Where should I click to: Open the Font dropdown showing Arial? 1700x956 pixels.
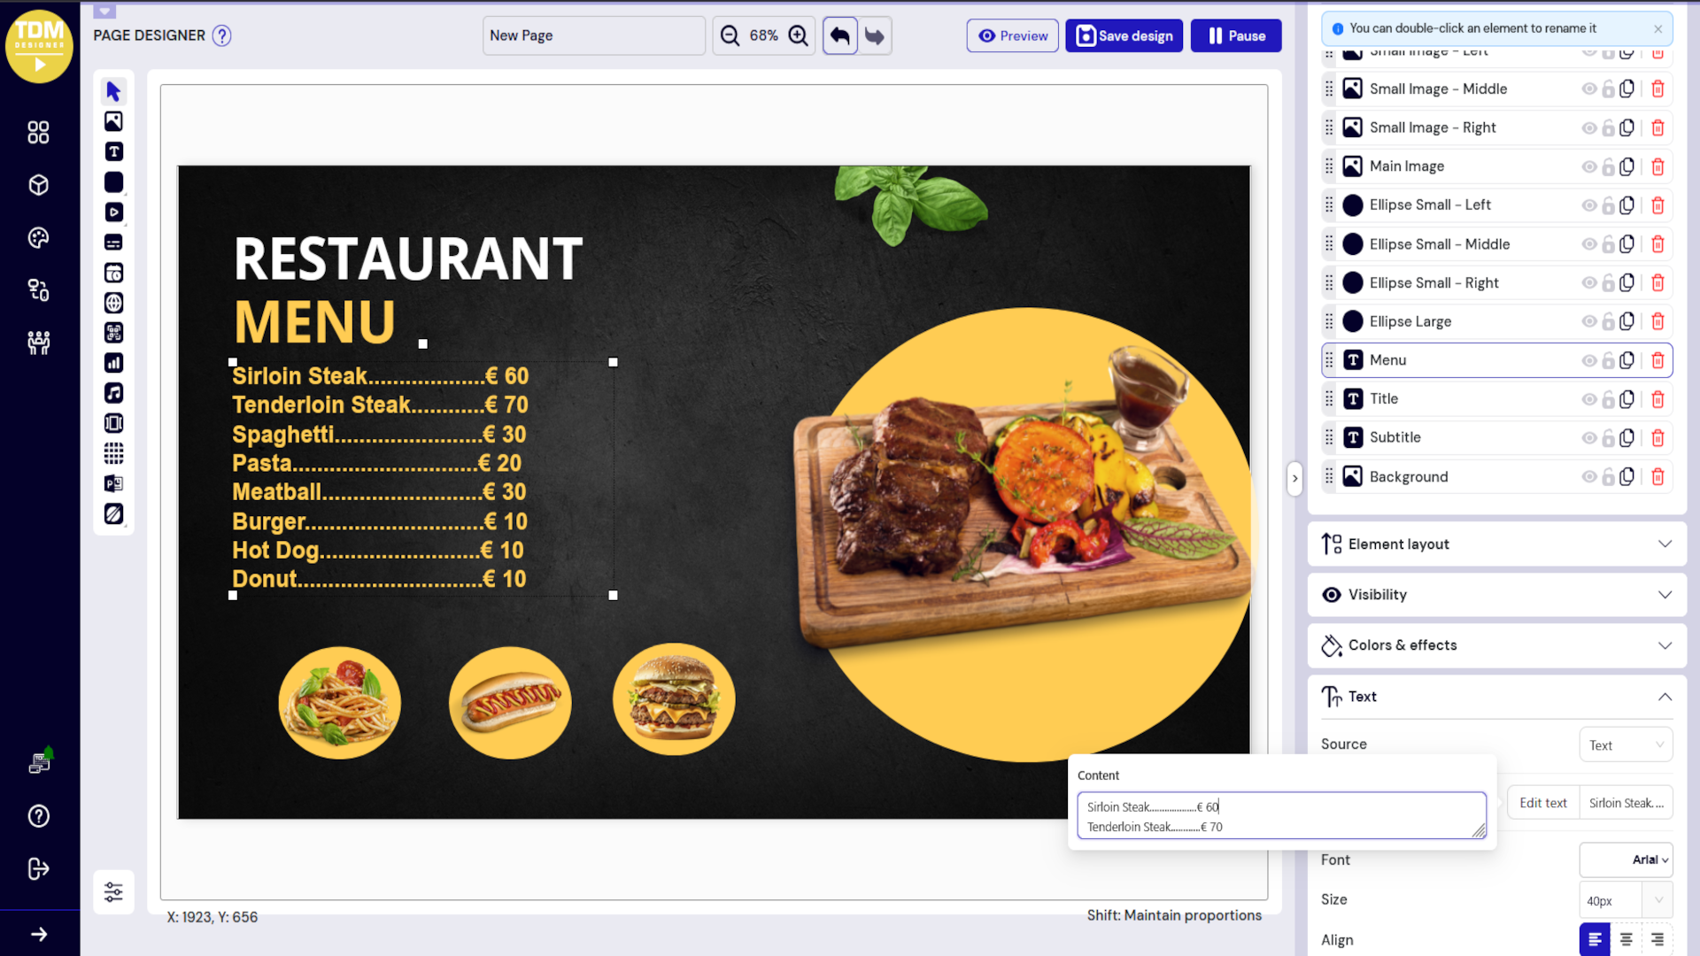1627,859
